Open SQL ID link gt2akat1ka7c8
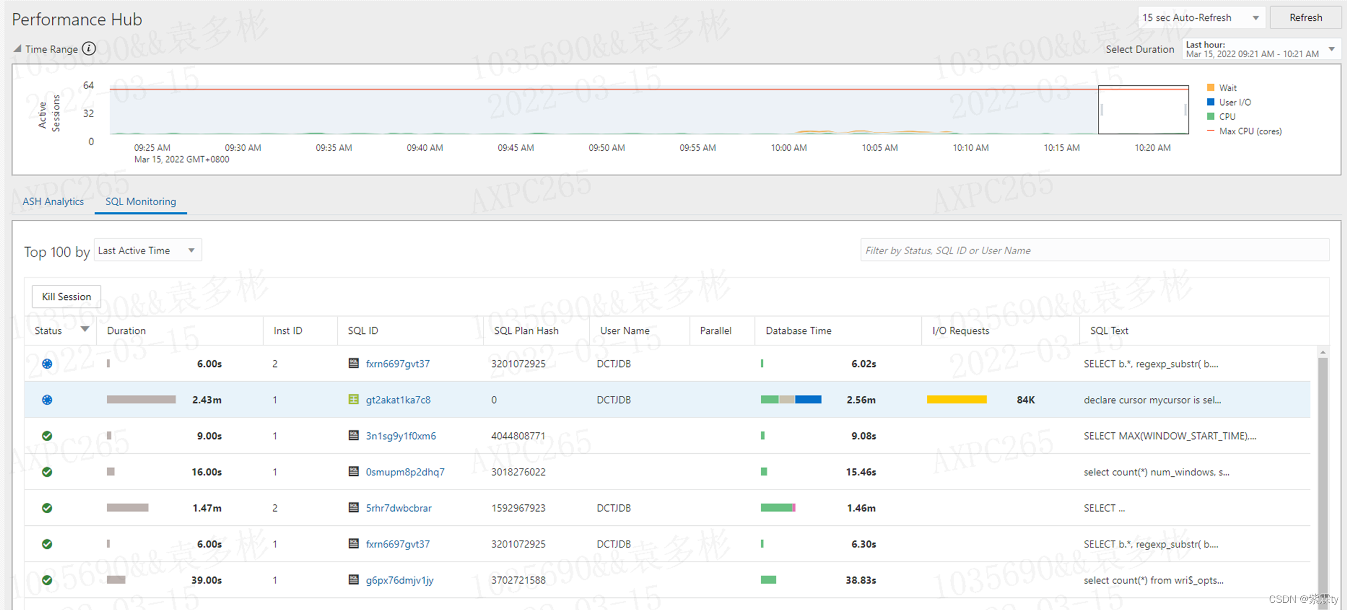The width and height of the screenshot is (1347, 610). (x=398, y=400)
